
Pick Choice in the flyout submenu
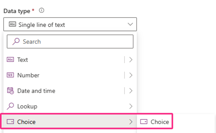tap(160, 122)
